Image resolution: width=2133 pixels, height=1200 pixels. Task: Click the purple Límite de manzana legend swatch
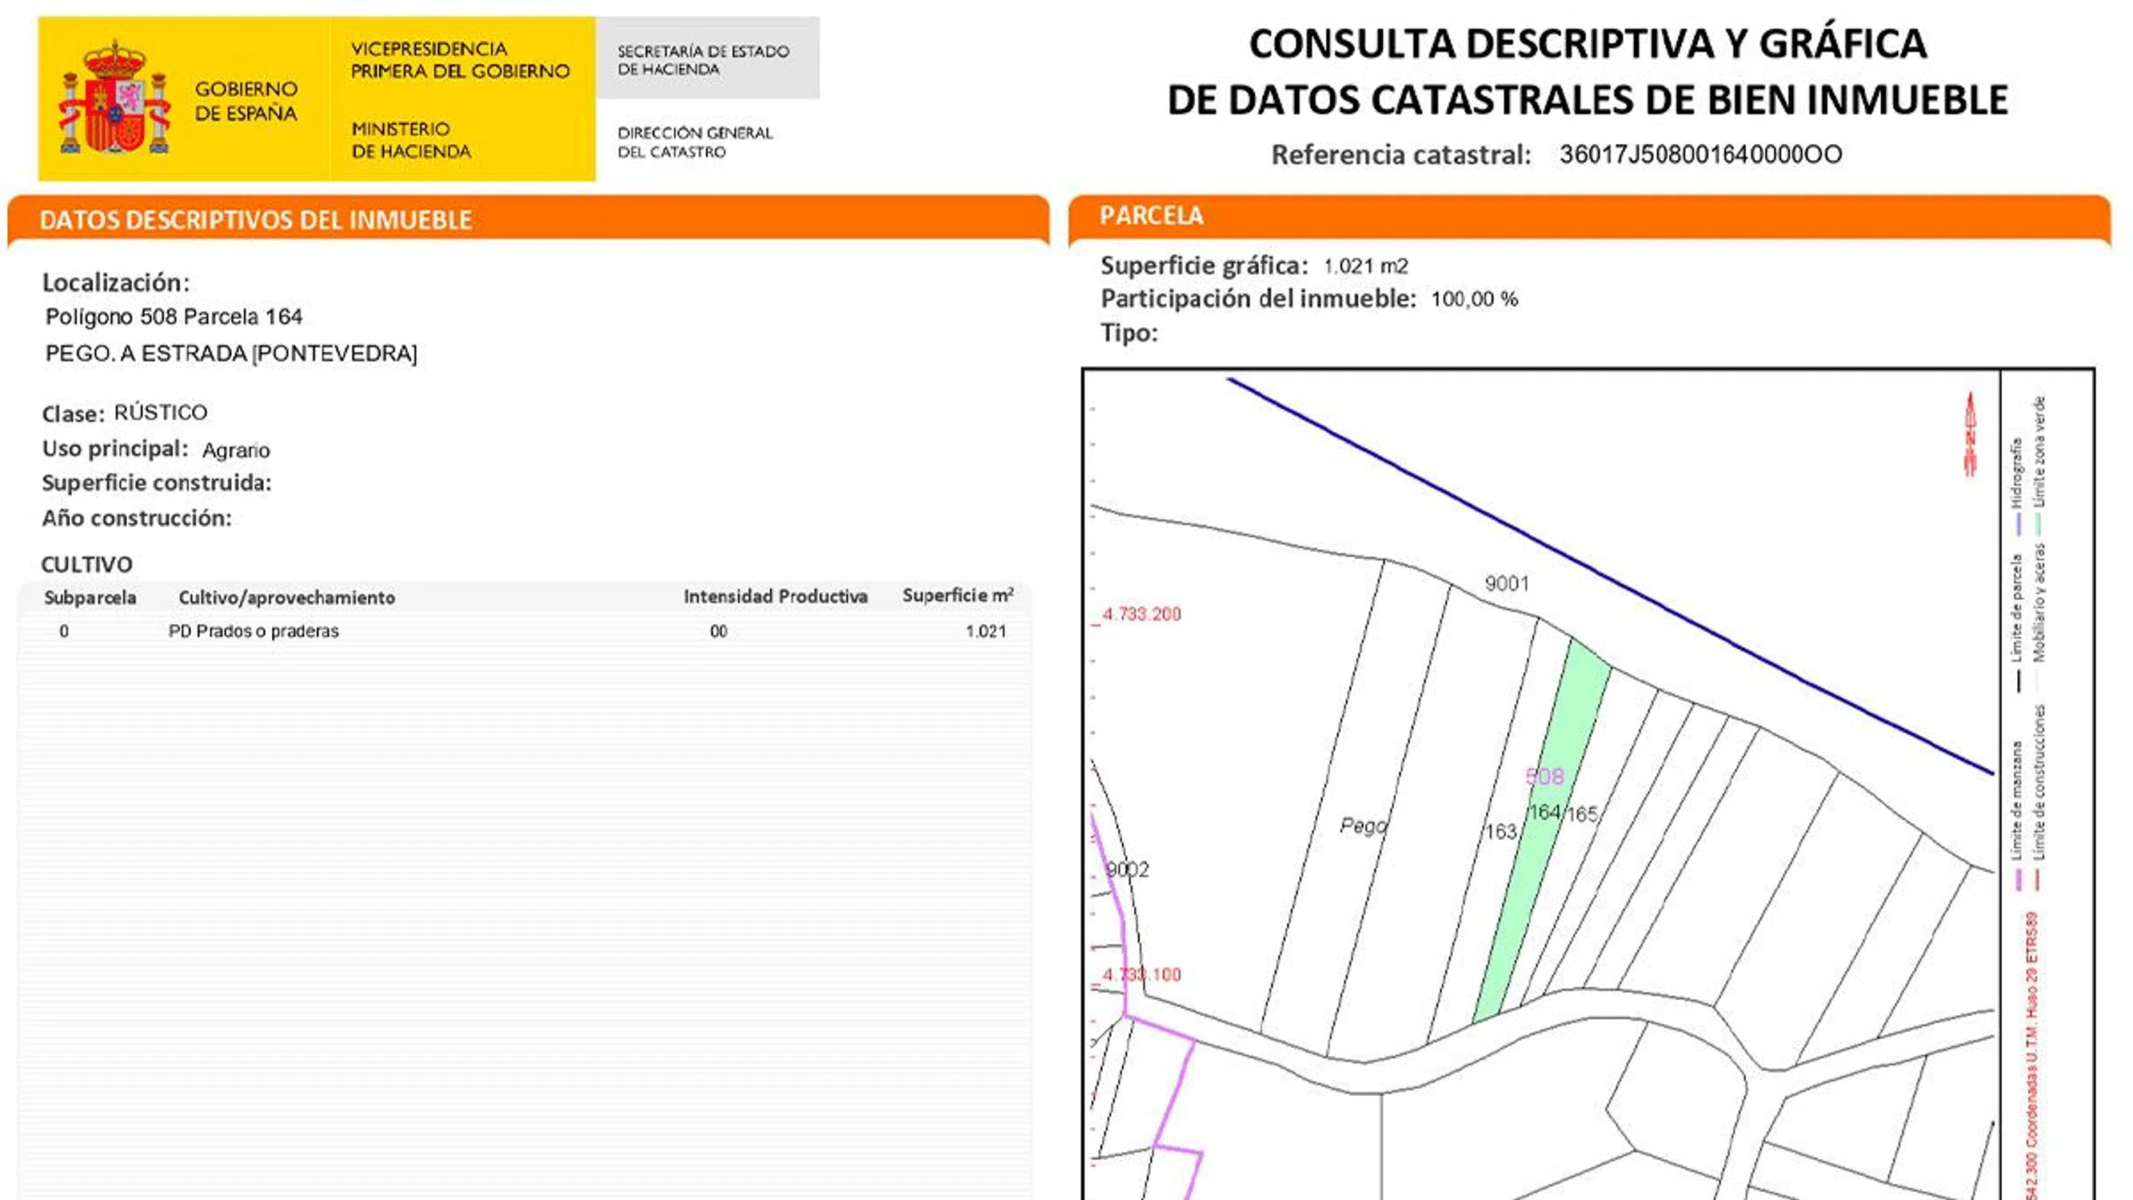coord(2018,879)
